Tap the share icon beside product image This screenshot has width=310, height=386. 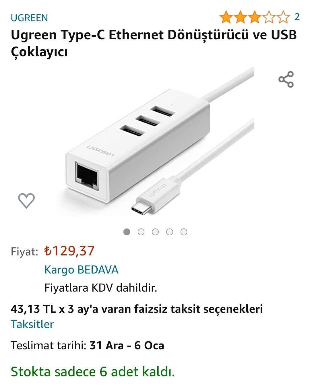(x=286, y=79)
